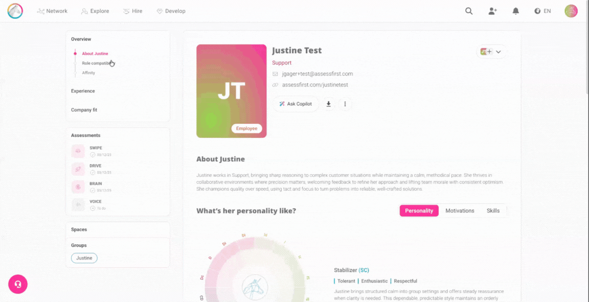Expand the add-to-group dropdown chevron
Viewport: 589px width, 302px height.
click(x=498, y=52)
